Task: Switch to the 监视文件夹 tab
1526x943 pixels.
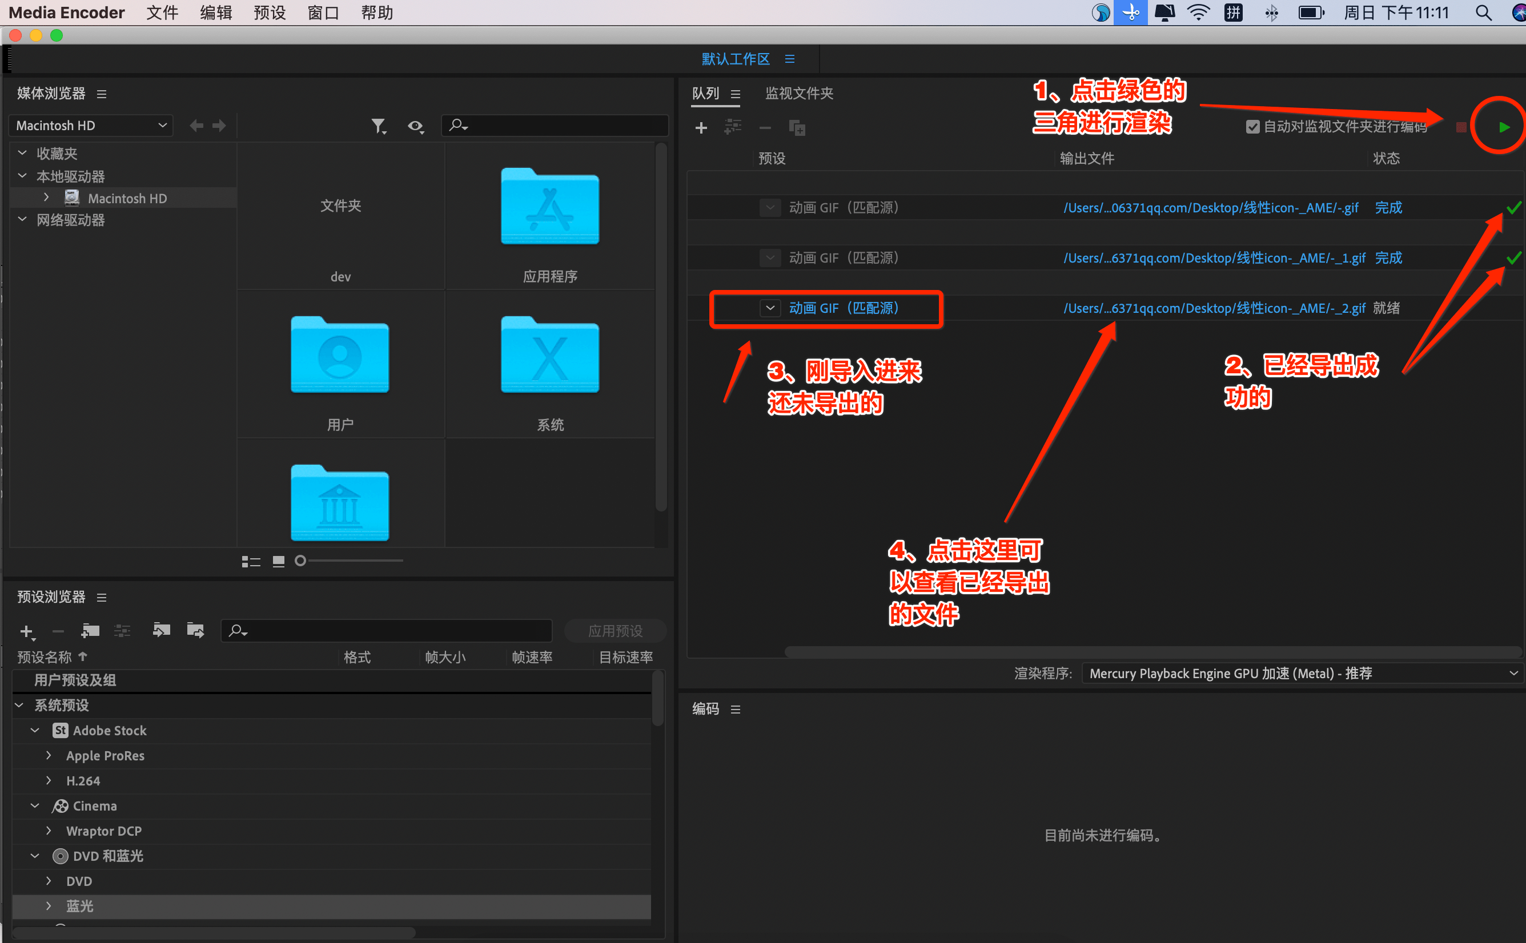Action: pos(799,94)
